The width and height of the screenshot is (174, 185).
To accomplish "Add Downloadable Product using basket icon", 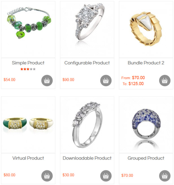I will click(106, 176).
